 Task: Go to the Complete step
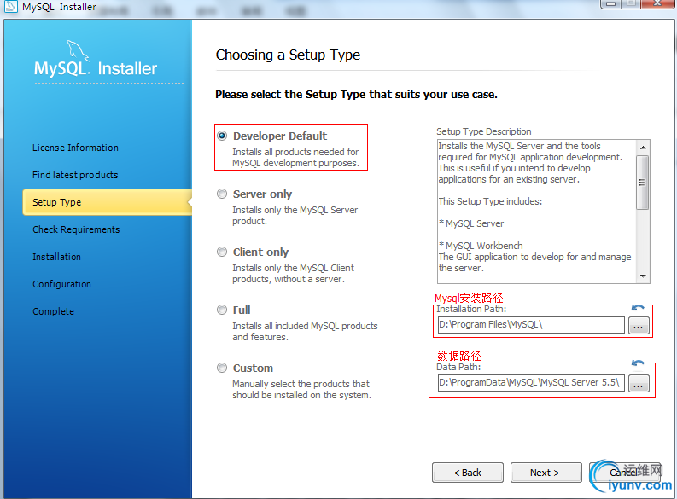point(53,311)
